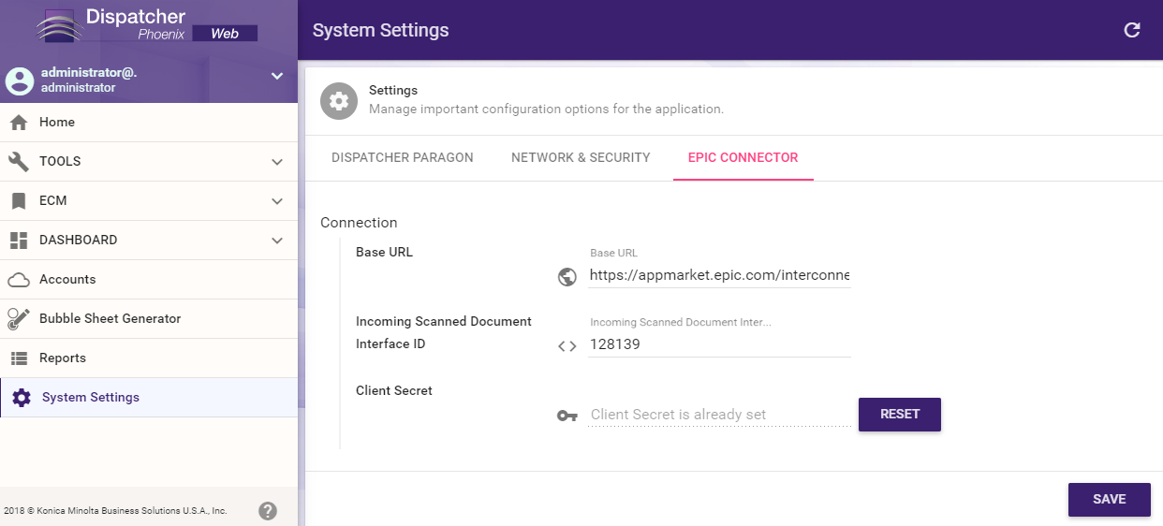Switch to the Dispatcher Paragon tab
Screen dimensions: 1163x526
click(403, 157)
